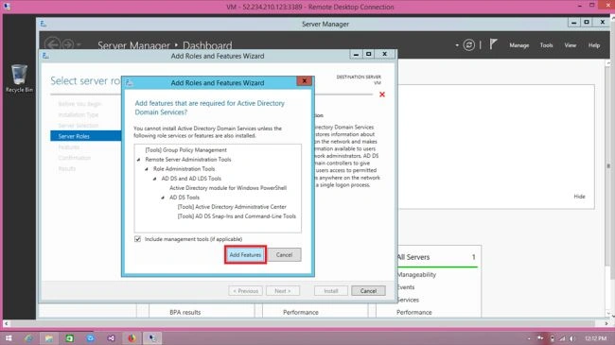Viewport: 615px width, 345px height.
Task: Open the Help menu in Server Manager
Action: pyautogui.click(x=594, y=45)
